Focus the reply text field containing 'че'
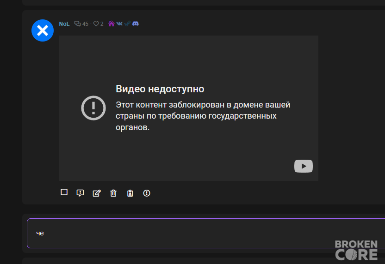This screenshot has width=385, height=264. [206, 233]
